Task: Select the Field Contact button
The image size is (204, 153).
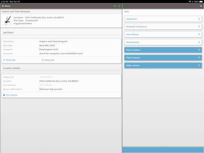Action: tap(163, 58)
